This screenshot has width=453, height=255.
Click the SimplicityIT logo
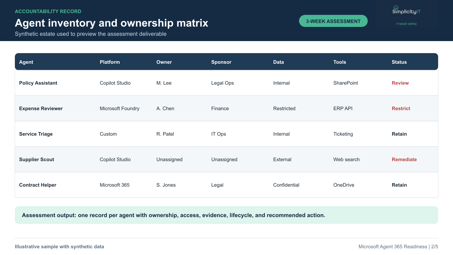pos(407,15)
